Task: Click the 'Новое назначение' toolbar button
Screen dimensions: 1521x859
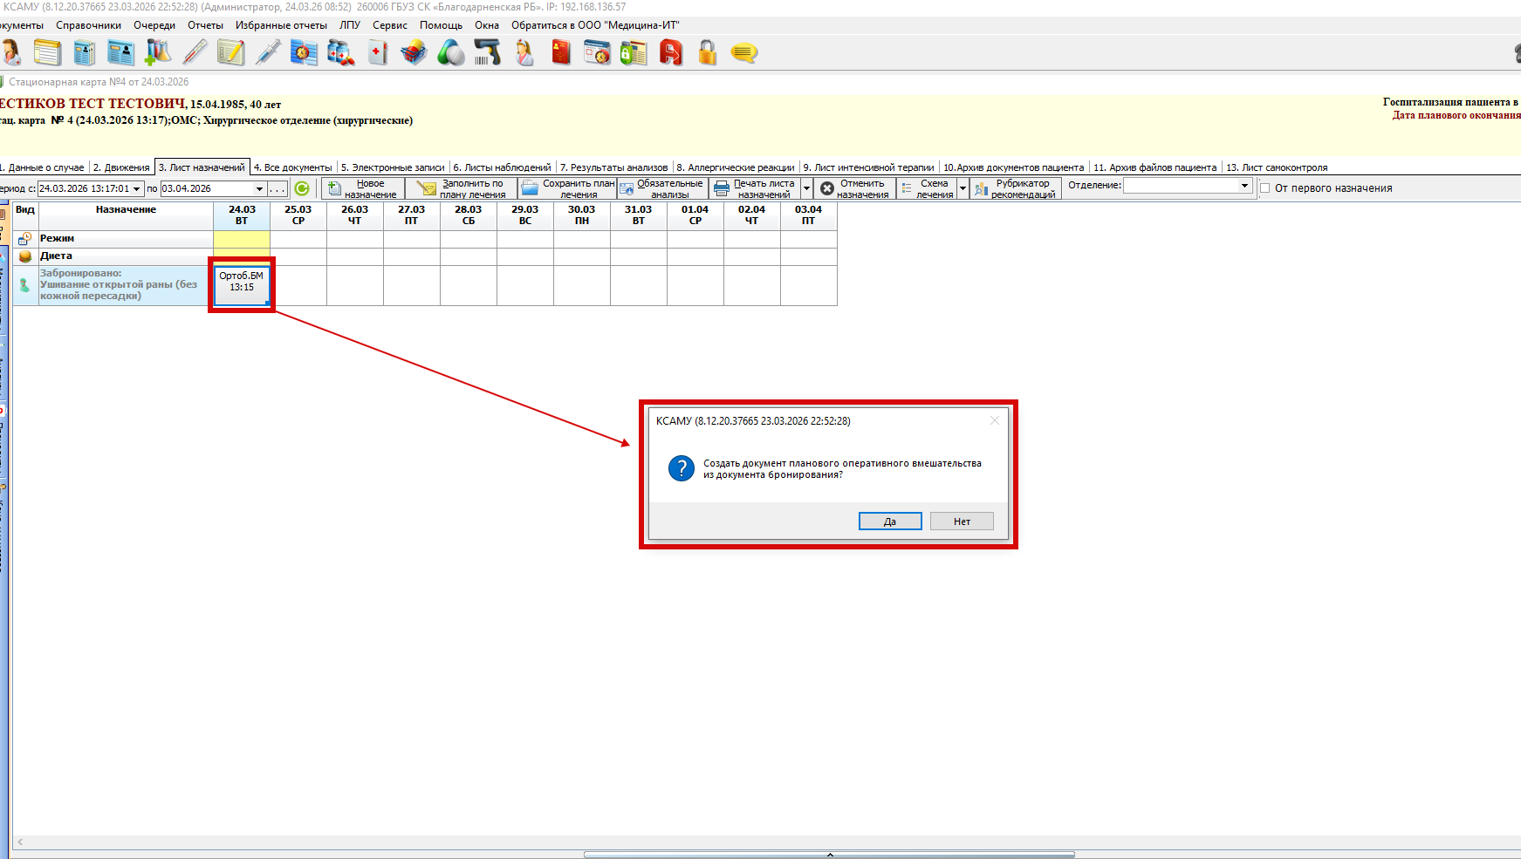Action: 363,188
